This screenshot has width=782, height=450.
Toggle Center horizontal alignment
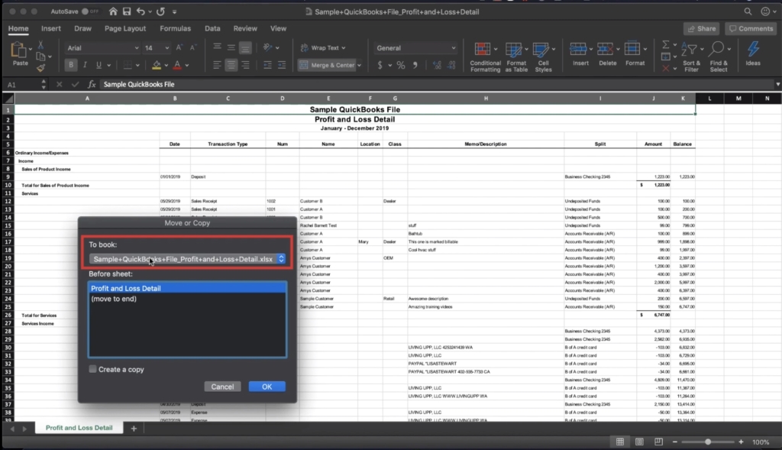(231, 65)
